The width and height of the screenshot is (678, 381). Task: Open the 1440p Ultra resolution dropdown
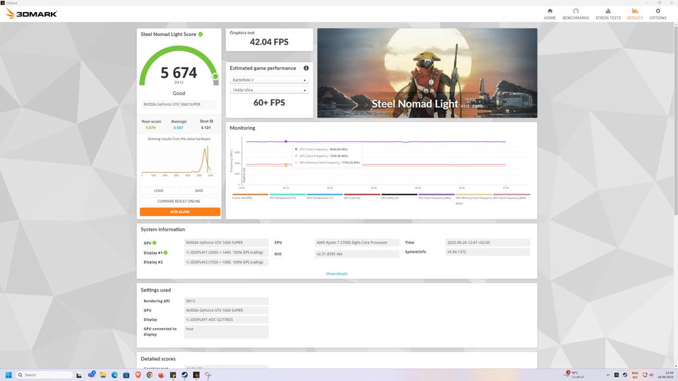pos(268,90)
